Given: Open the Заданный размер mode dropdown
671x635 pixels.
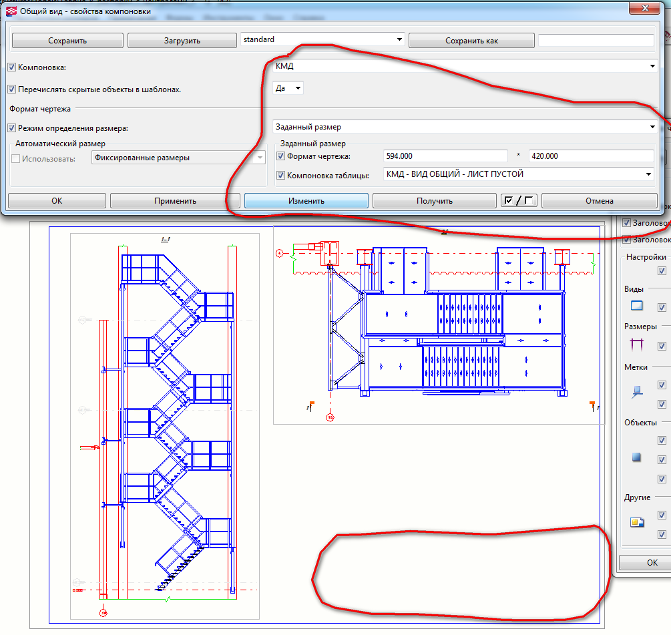Looking at the screenshot, I should (651, 127).
